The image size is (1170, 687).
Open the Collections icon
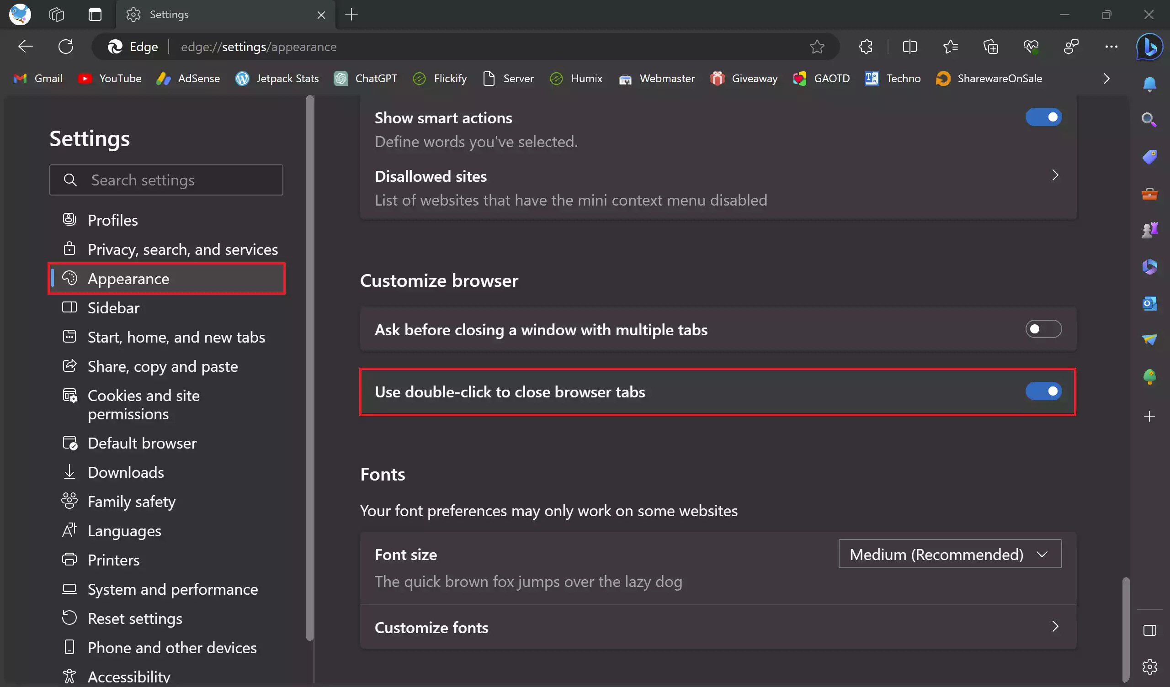point(991,47)
